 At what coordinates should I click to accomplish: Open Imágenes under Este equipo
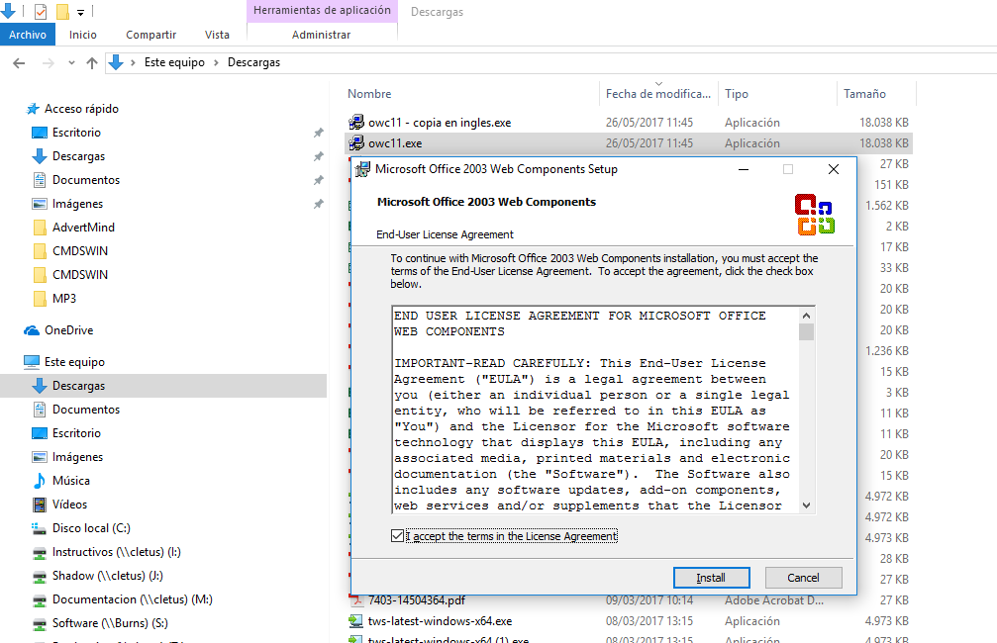(77, 457)
